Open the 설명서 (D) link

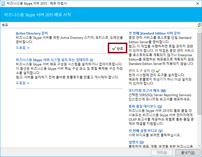pos(136,142)
